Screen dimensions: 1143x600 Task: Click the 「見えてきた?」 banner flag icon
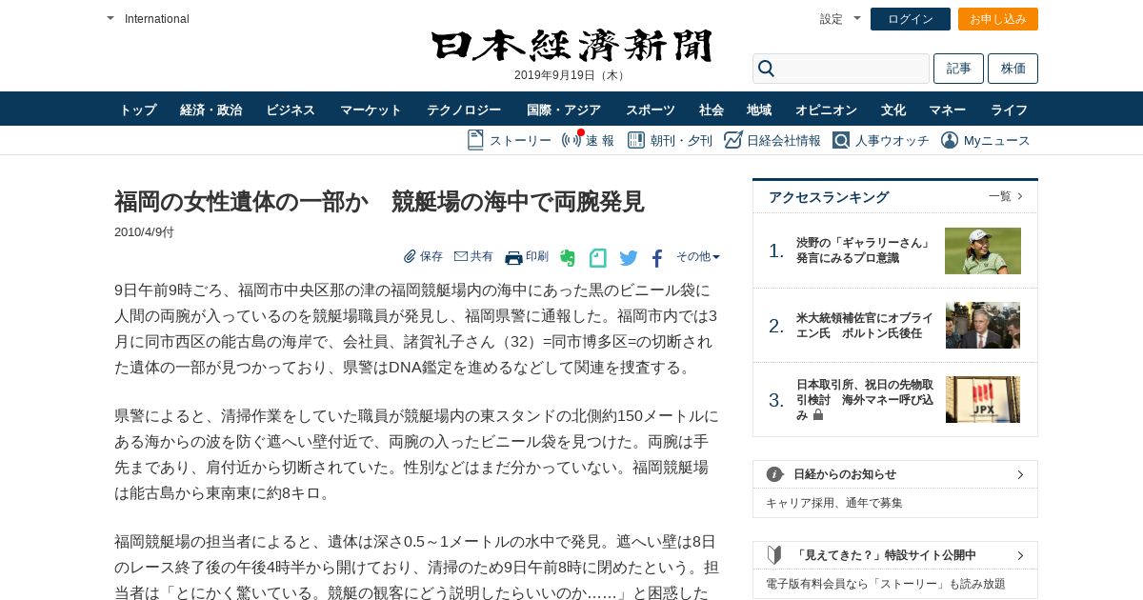click(774, 554)
